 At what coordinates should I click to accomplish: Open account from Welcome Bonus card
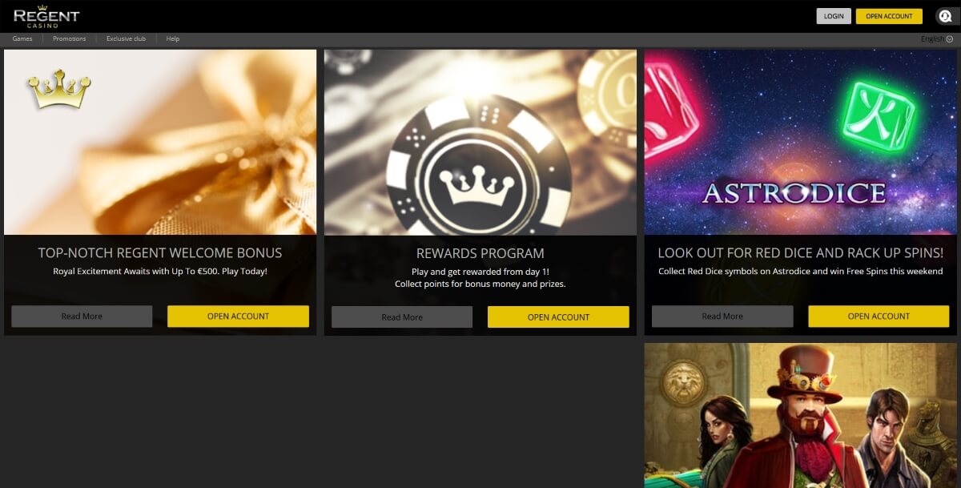pos(238,316)
